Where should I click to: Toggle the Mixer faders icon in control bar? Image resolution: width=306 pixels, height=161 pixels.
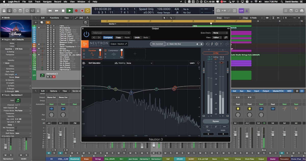(x=33, y=11)
